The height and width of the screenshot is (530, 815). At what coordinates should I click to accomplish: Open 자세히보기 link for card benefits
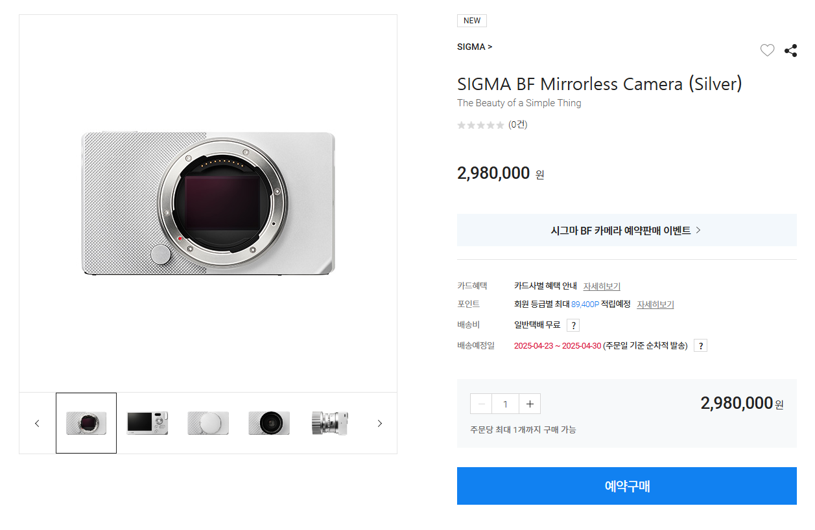[x=602, y=286]
